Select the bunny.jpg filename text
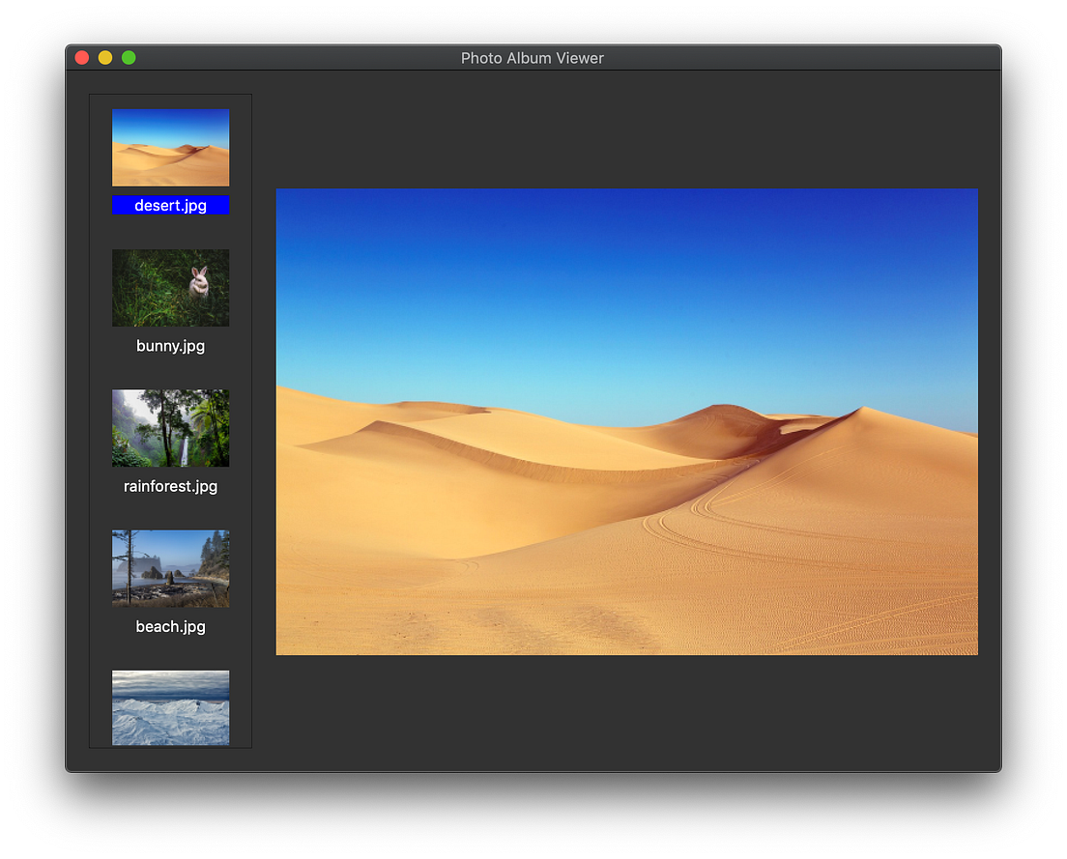1067x859 pixels. point(170,345)
